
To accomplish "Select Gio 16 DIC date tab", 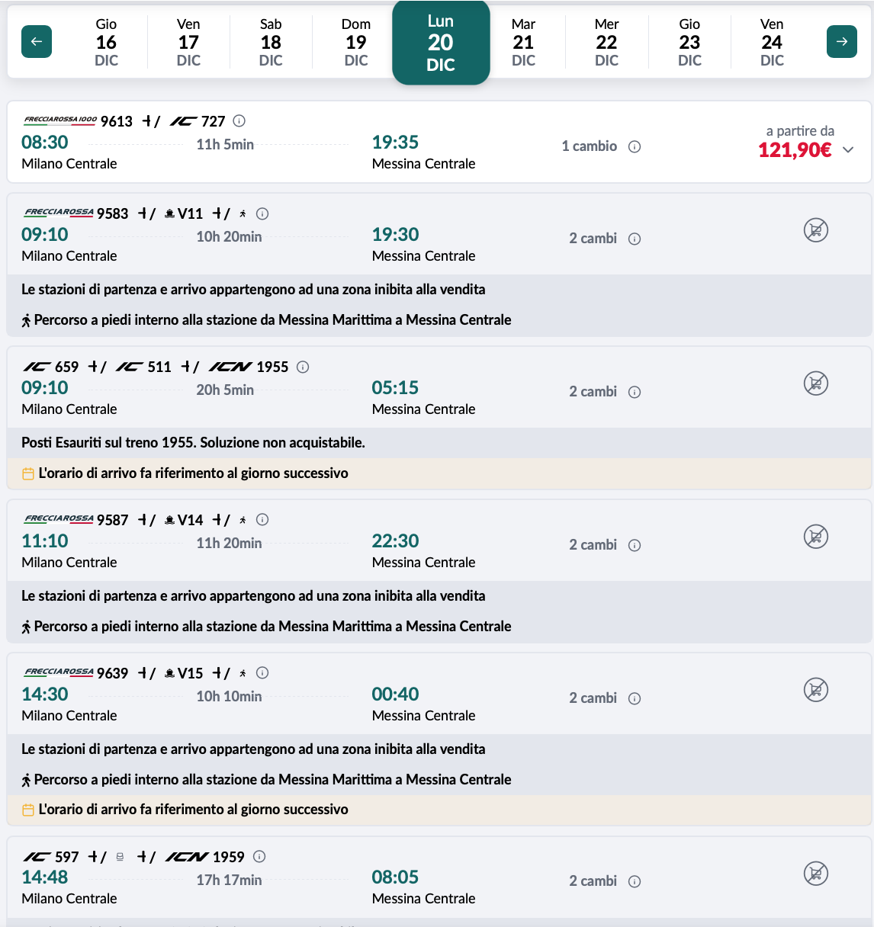I will coord(106,42).
